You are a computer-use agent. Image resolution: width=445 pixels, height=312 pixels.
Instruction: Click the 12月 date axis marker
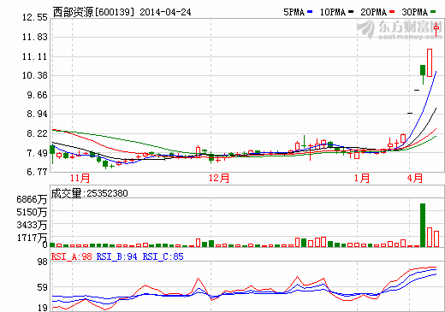click(x=219, y=179)
